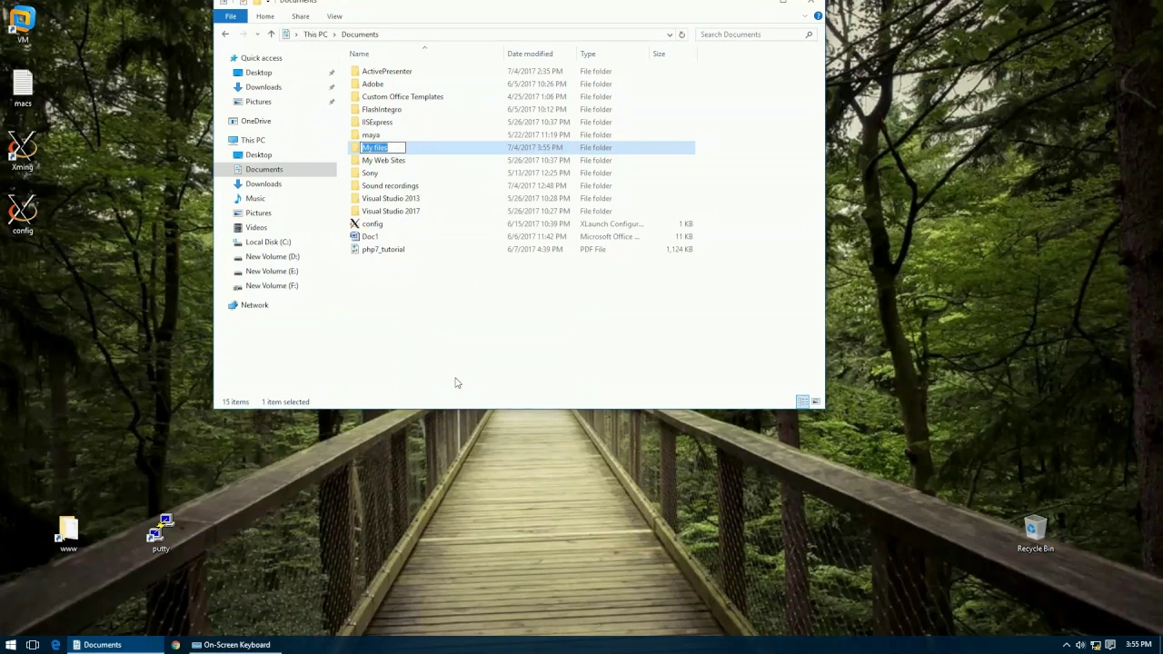Go back in Explorer navigation
The image size is (1163, 654).
pos(225,35)
